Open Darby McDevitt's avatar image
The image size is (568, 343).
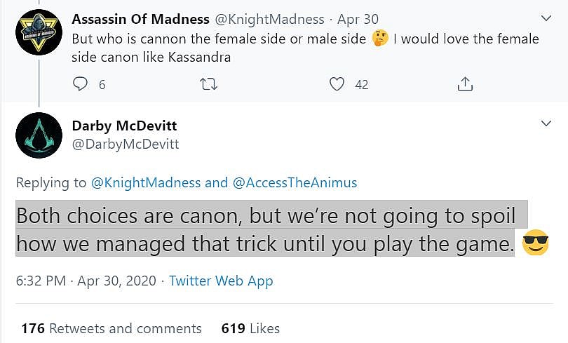tap(39, 135)
